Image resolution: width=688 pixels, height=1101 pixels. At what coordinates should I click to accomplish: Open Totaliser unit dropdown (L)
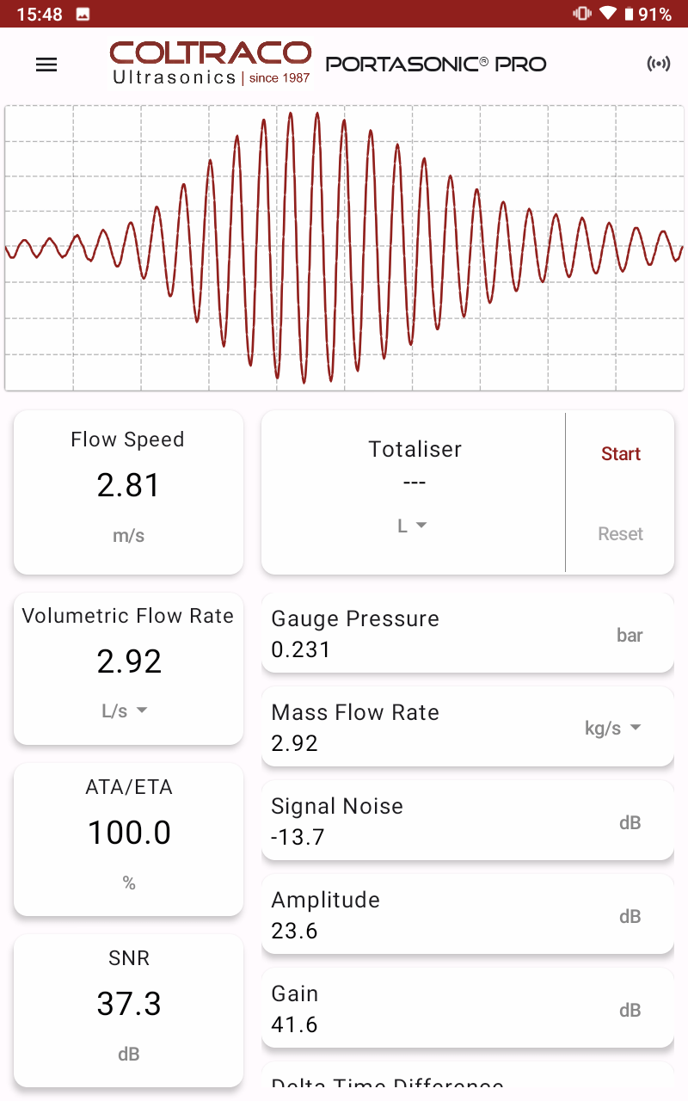[412, 526]
